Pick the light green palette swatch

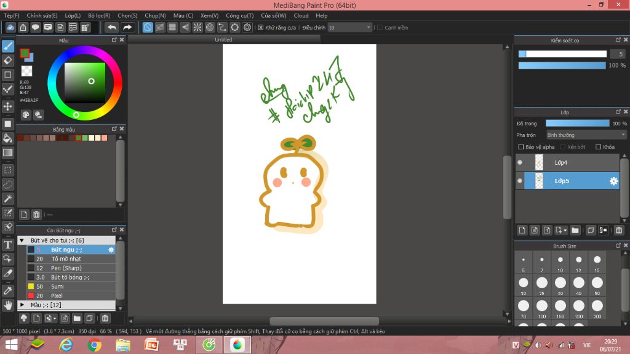pyautogui.click(x=85, y=138)
